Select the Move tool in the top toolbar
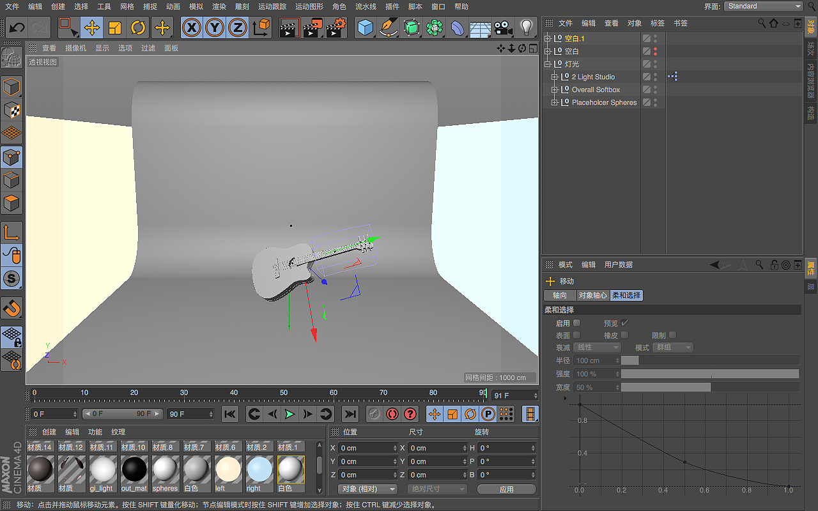 91,27
